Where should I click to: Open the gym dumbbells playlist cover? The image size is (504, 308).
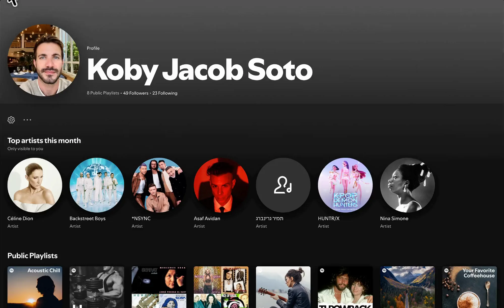click(x=97, y=287)
